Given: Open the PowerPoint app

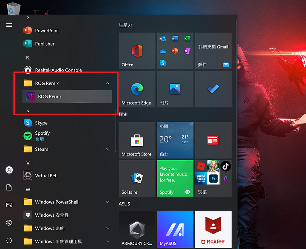Looking at the screenshot, I should tap(67, 31).
